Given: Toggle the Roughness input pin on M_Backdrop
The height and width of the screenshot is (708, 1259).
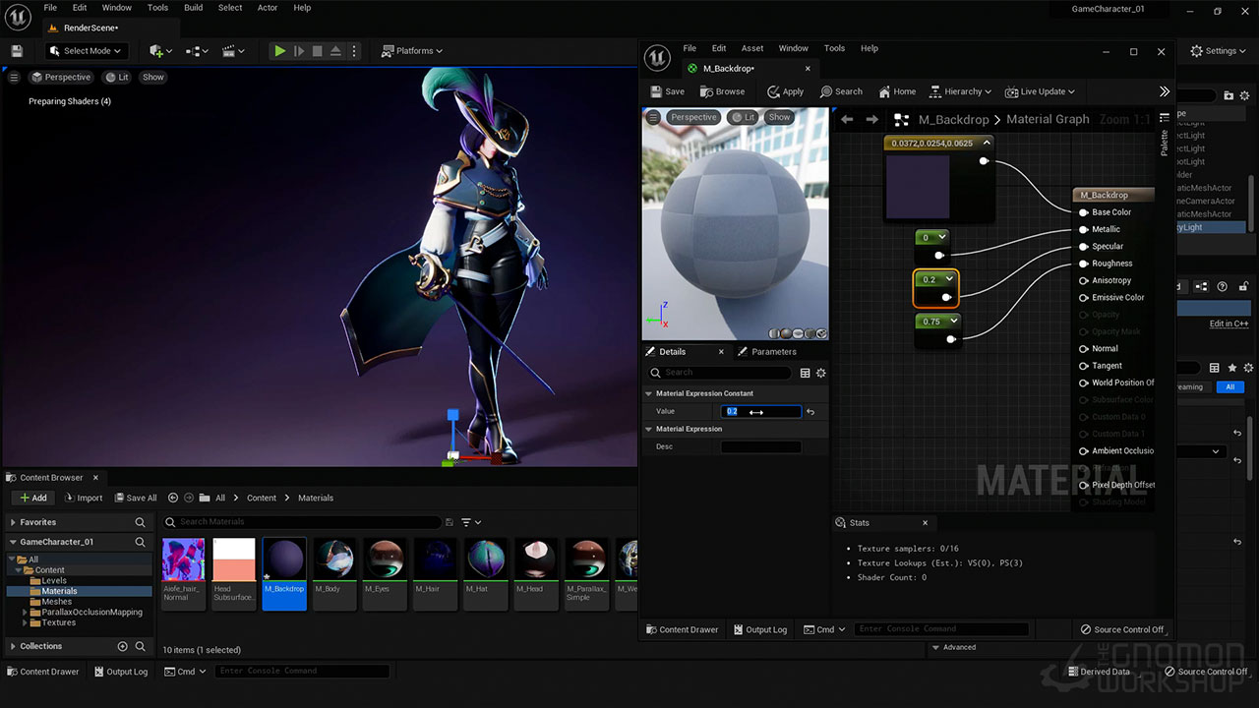Looking at the screenshot, I should click(x=1084, y=264).
